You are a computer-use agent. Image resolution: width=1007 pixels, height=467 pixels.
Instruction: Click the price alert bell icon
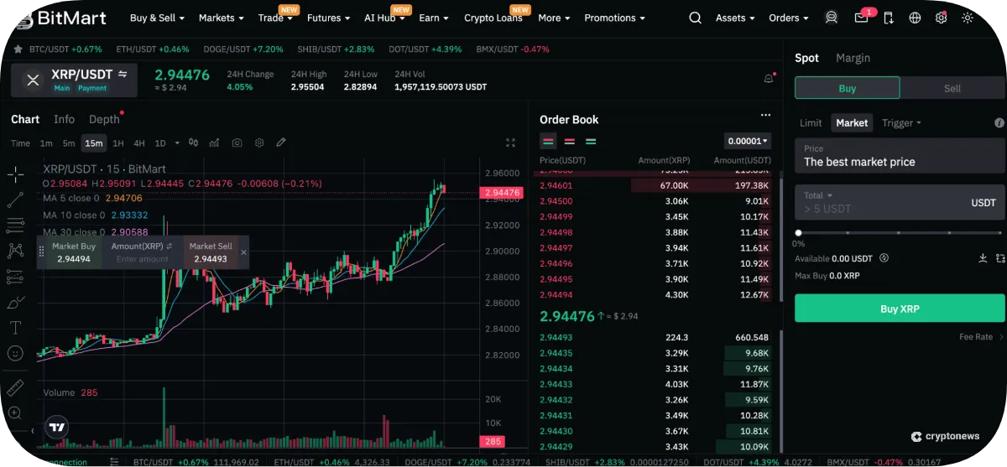point(768,79)
